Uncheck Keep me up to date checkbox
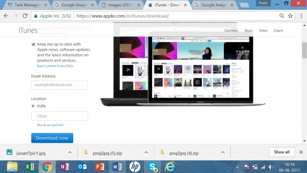 point(33,44)
